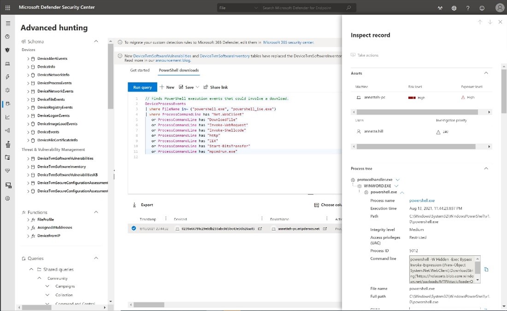This screenshot has width=507, height=311.
Task: Select the Feedback smiley icon
Action: click(x=482, y=8)
